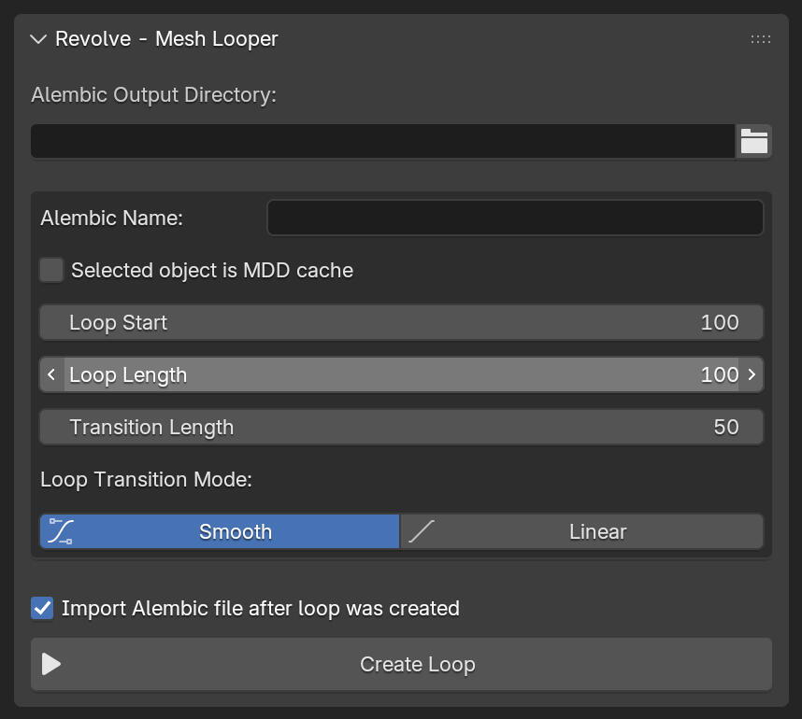Increase Loop Length with the right arrow

[x=752, y=375]
